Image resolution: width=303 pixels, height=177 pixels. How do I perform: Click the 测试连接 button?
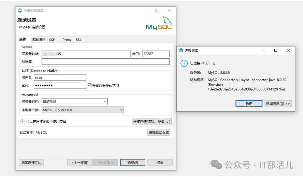pos(31,162)
